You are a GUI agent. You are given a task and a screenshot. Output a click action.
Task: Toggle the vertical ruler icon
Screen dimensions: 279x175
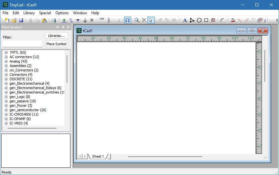coord(109,20)
